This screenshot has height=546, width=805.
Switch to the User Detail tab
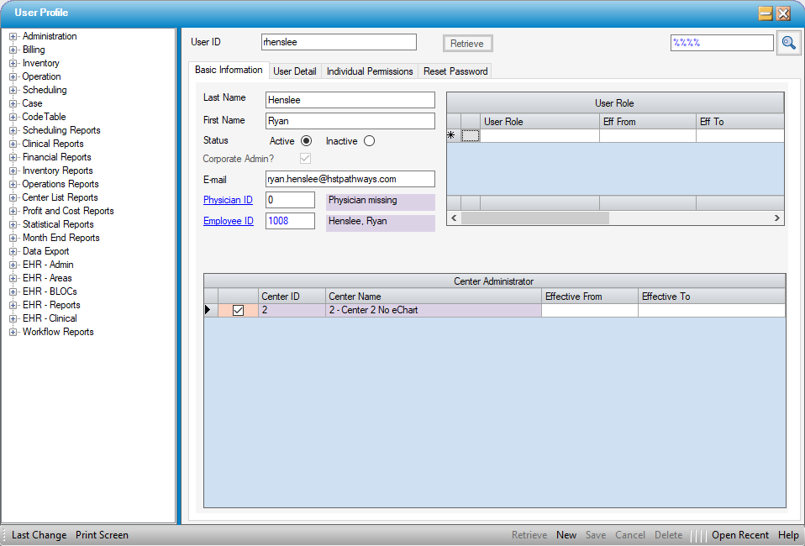pyautogui.click(x=295, y=71)
